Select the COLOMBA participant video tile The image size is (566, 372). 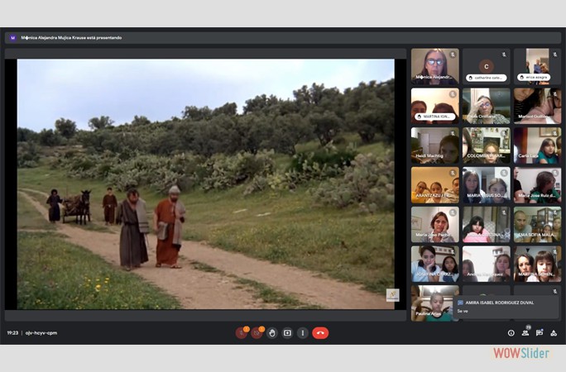(487, 145)
